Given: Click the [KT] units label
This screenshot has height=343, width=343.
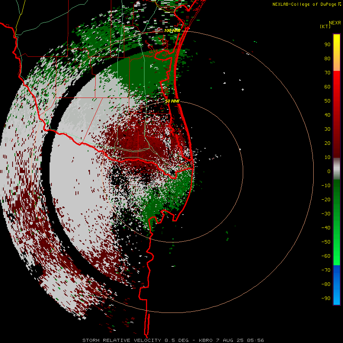Looking at the screenshot, I should 325,26.
